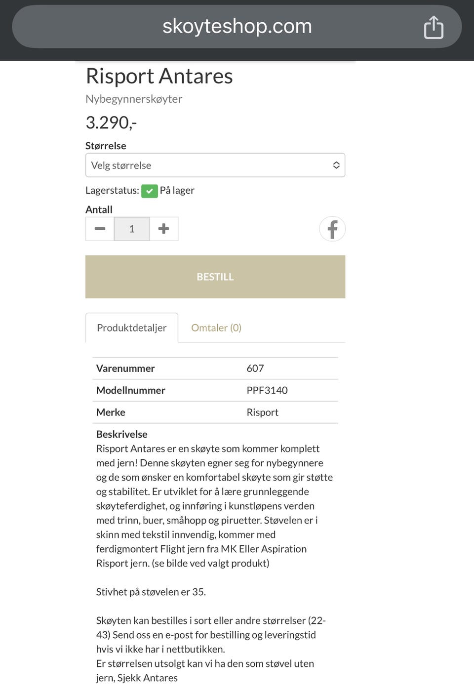Screen dimensions: 474x696
Task: Click the På lager stock status text
Action: (x=177, y=191)
